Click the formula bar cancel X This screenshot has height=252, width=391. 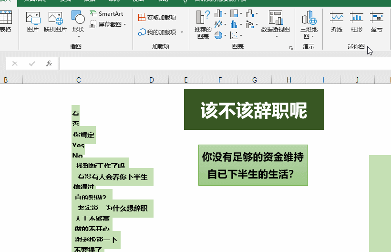[x=15, y=63]
